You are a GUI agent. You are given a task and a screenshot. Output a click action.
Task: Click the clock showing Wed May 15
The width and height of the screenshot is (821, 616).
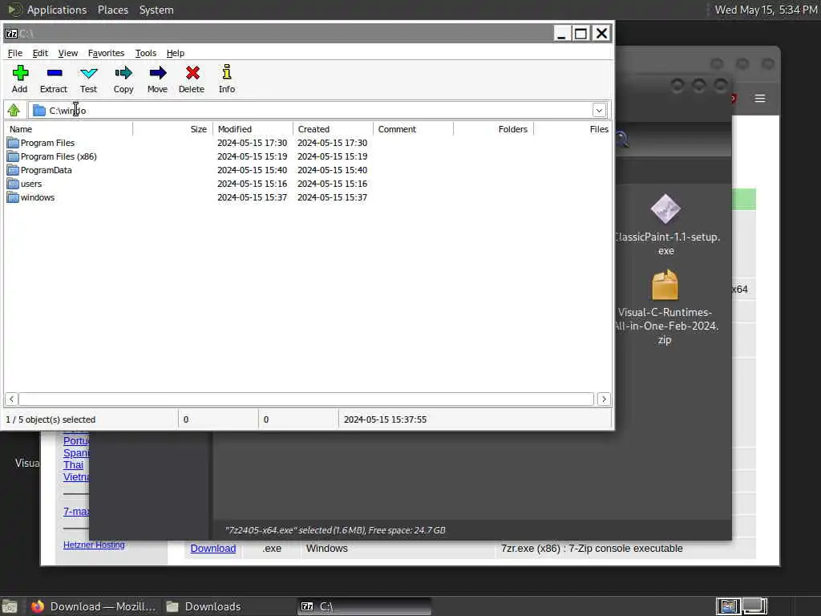click(766, 10)
